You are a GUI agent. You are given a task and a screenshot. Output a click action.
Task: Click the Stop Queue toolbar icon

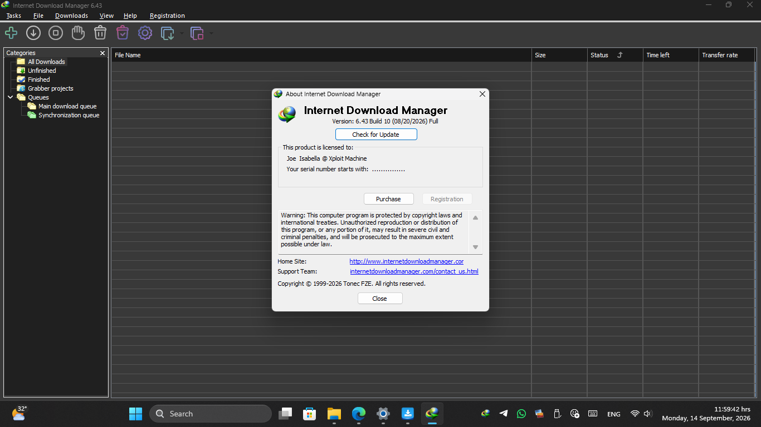tap(197, 33)
